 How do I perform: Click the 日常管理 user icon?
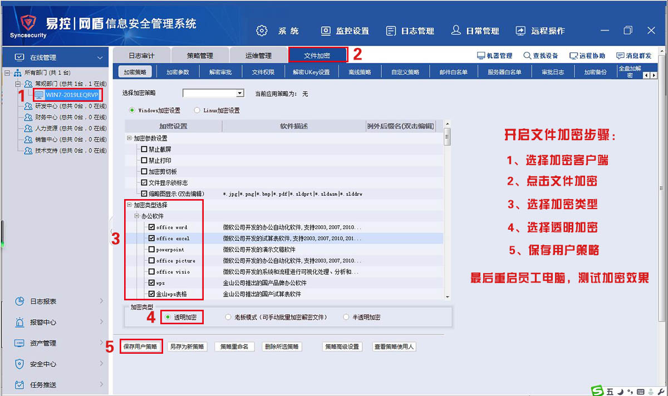coord(456,31)
